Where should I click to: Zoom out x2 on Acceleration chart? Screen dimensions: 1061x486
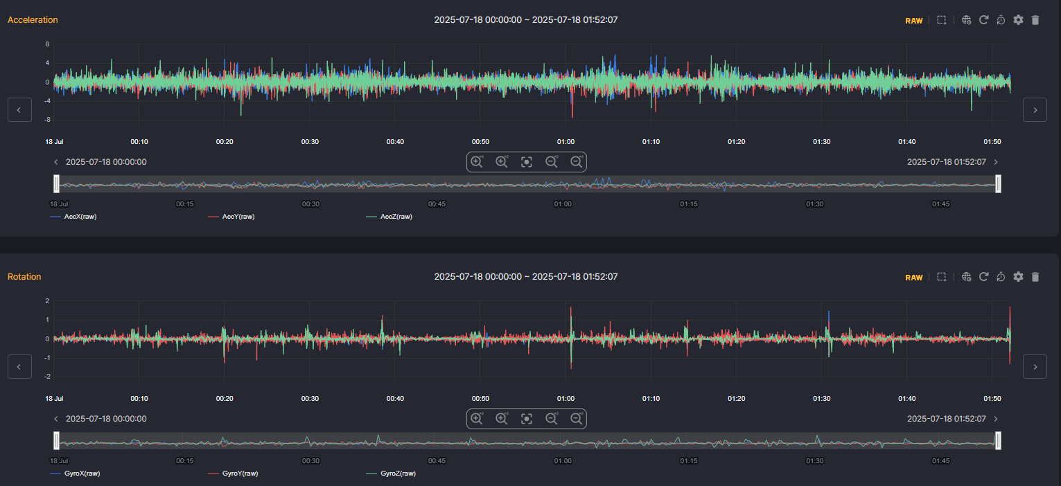click(x=552, y=162)
